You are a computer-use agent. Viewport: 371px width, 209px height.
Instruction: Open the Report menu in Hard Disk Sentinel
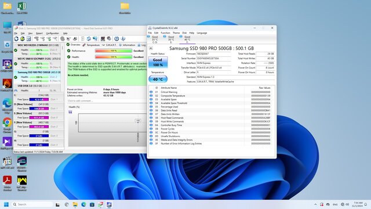pos(39,34)
